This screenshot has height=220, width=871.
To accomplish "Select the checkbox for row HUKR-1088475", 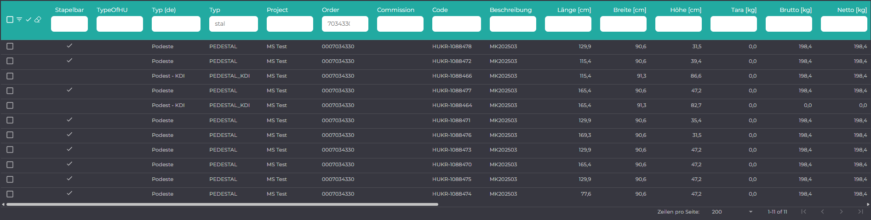I will (x=10, y=179).
